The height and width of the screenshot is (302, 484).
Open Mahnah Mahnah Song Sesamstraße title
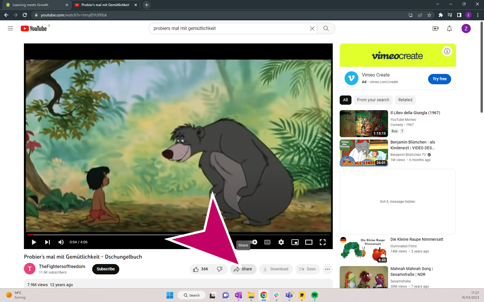(412, 272)
